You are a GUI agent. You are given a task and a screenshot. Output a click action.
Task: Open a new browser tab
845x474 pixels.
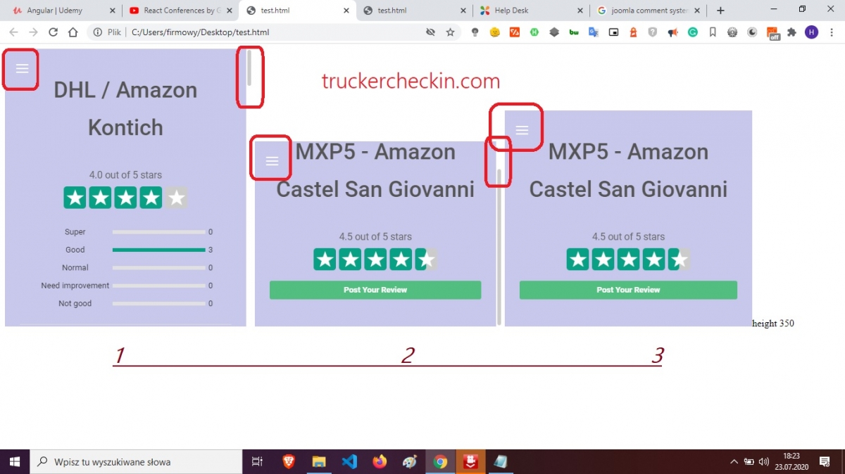720,11
